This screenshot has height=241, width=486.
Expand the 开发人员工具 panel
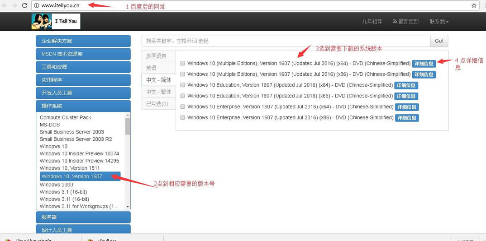[83, 93]
